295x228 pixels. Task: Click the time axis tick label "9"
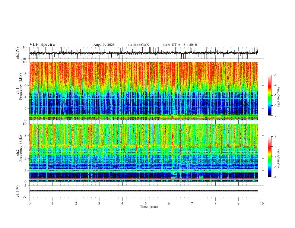(x=238, y=203)
